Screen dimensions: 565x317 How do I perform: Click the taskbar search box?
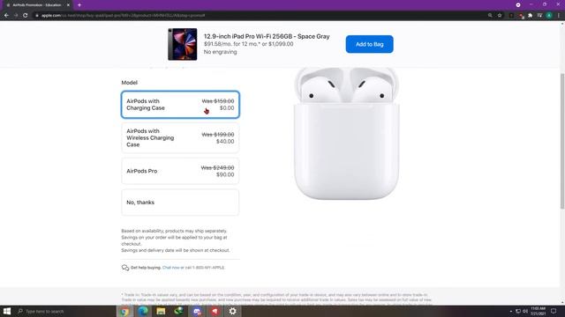[64, 311]
